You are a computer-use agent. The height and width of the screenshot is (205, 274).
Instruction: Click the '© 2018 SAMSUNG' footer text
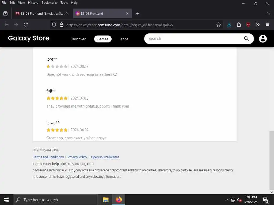[46, 150]
